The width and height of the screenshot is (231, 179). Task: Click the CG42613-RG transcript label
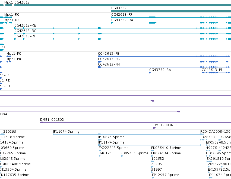(25, 31)
